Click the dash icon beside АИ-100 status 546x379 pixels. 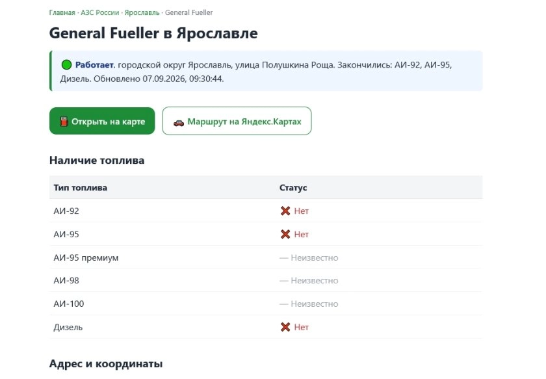[284, 304]
